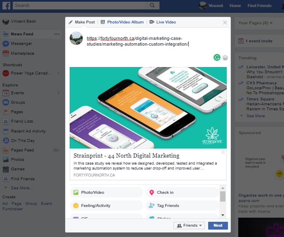
Task: Open Find Friends in top navigation
Action: pyautogui.click(x=259, y=6)
